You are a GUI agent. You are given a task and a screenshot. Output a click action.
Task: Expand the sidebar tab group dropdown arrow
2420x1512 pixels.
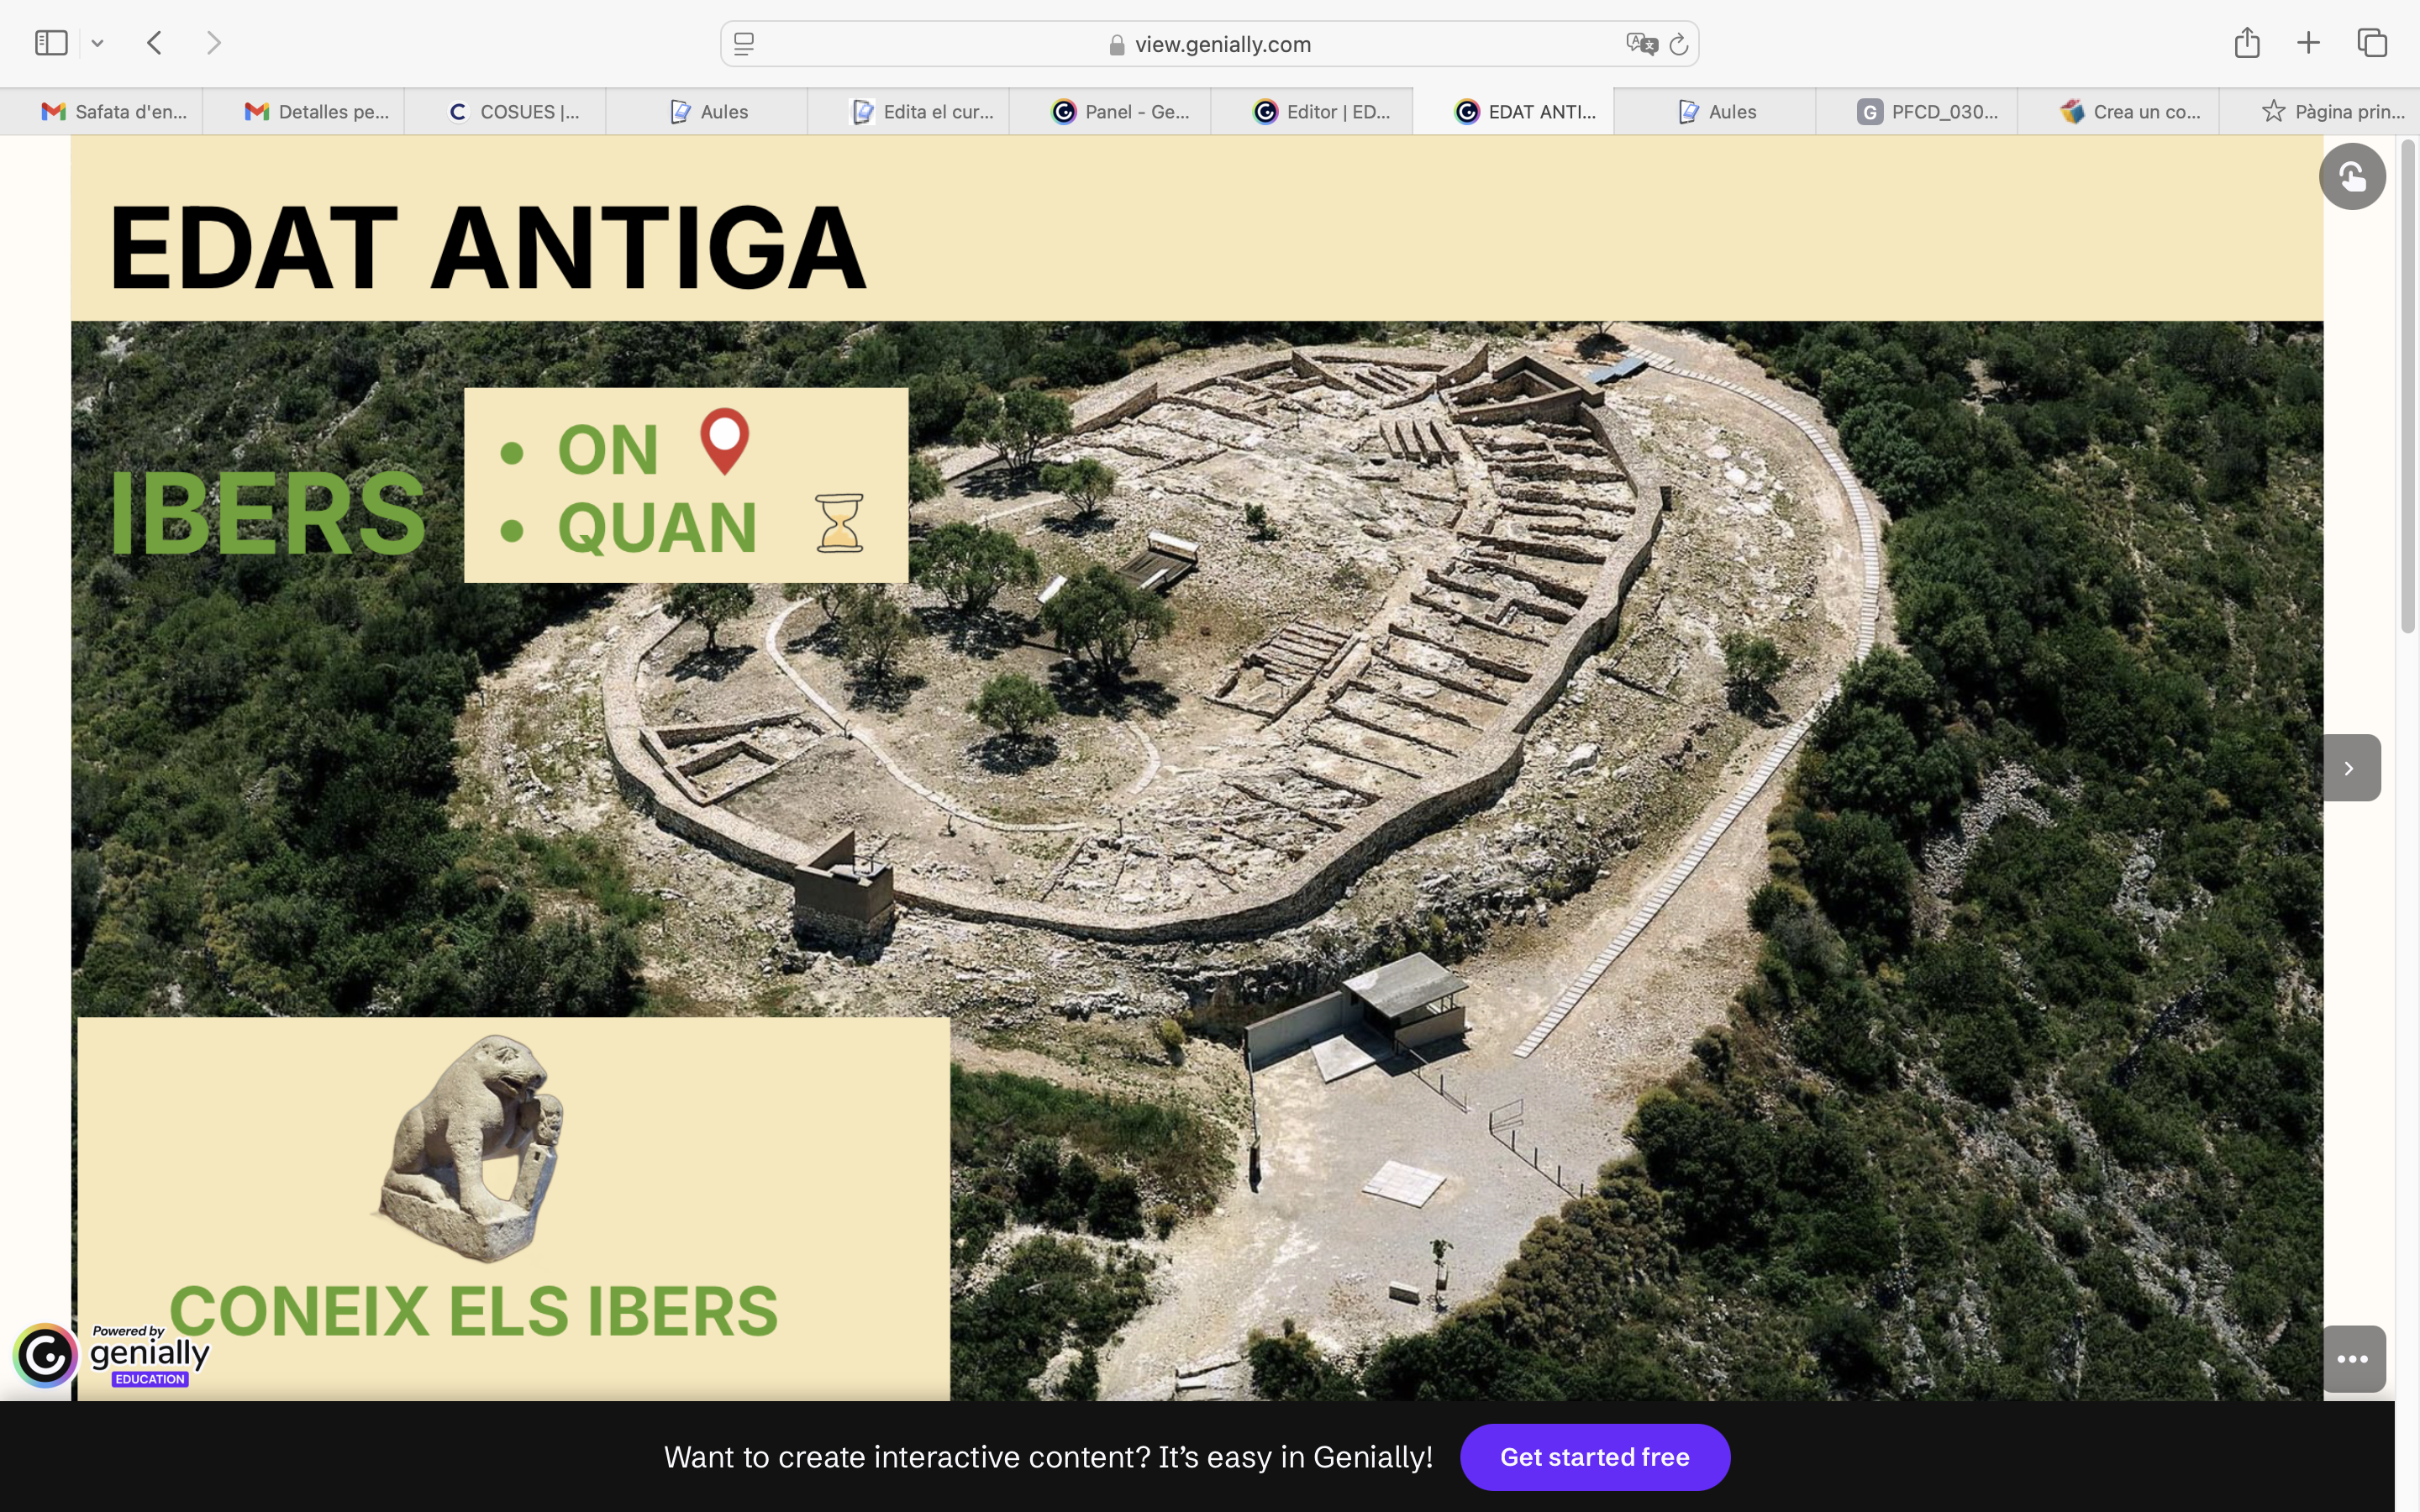(x=97, y=43)
